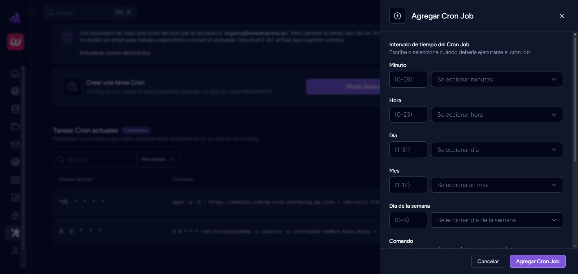Click the Hora (0-23) text field
Screen dimensions: 578x274
[408, 115]
